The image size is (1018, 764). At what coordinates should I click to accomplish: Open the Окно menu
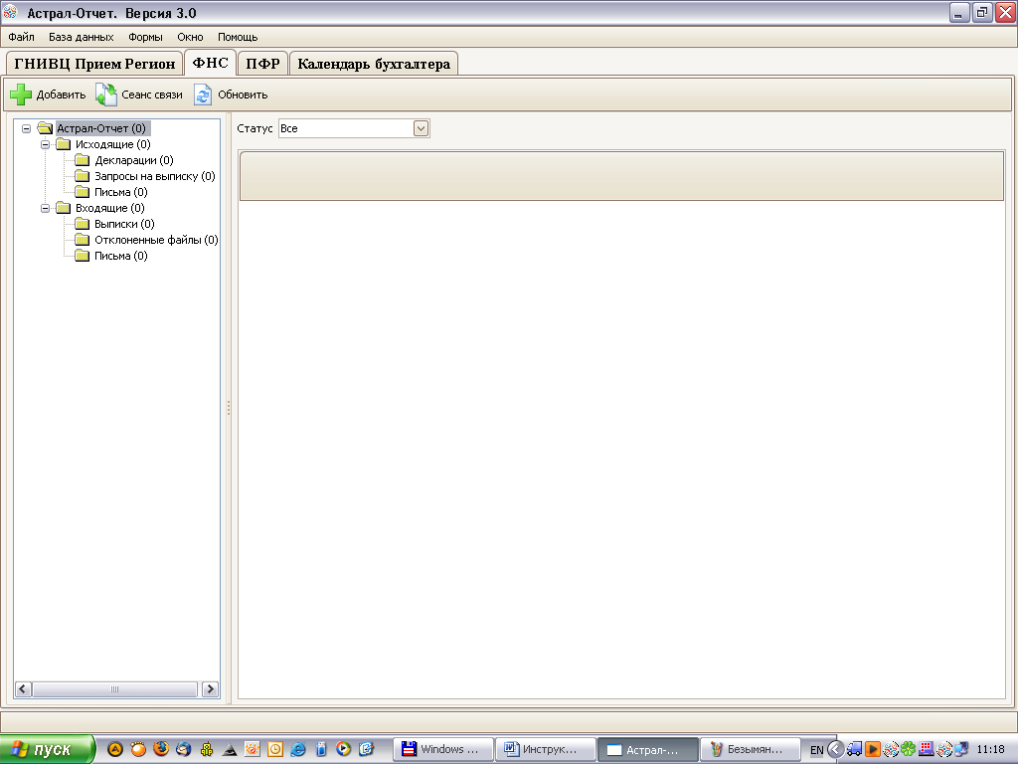point(190,37)
